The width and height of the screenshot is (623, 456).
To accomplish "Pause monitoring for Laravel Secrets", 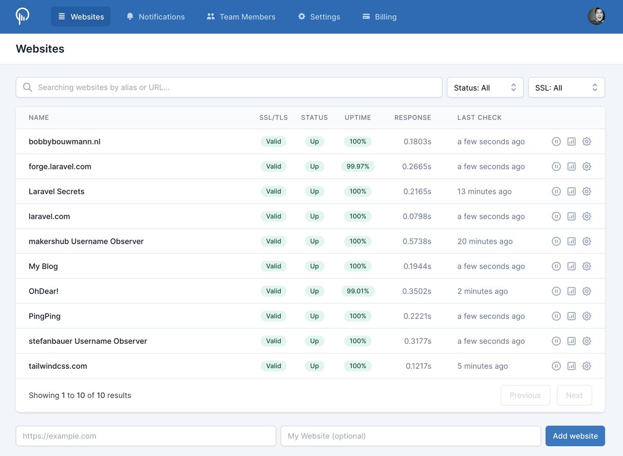I will coord(556,191).
